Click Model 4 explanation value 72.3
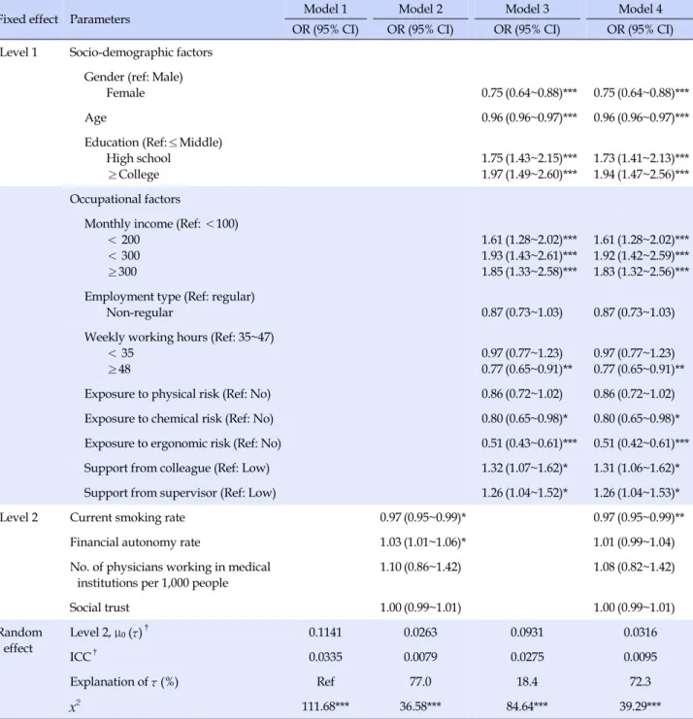Screen dimensions: 693x719 (x=640, y=682)
